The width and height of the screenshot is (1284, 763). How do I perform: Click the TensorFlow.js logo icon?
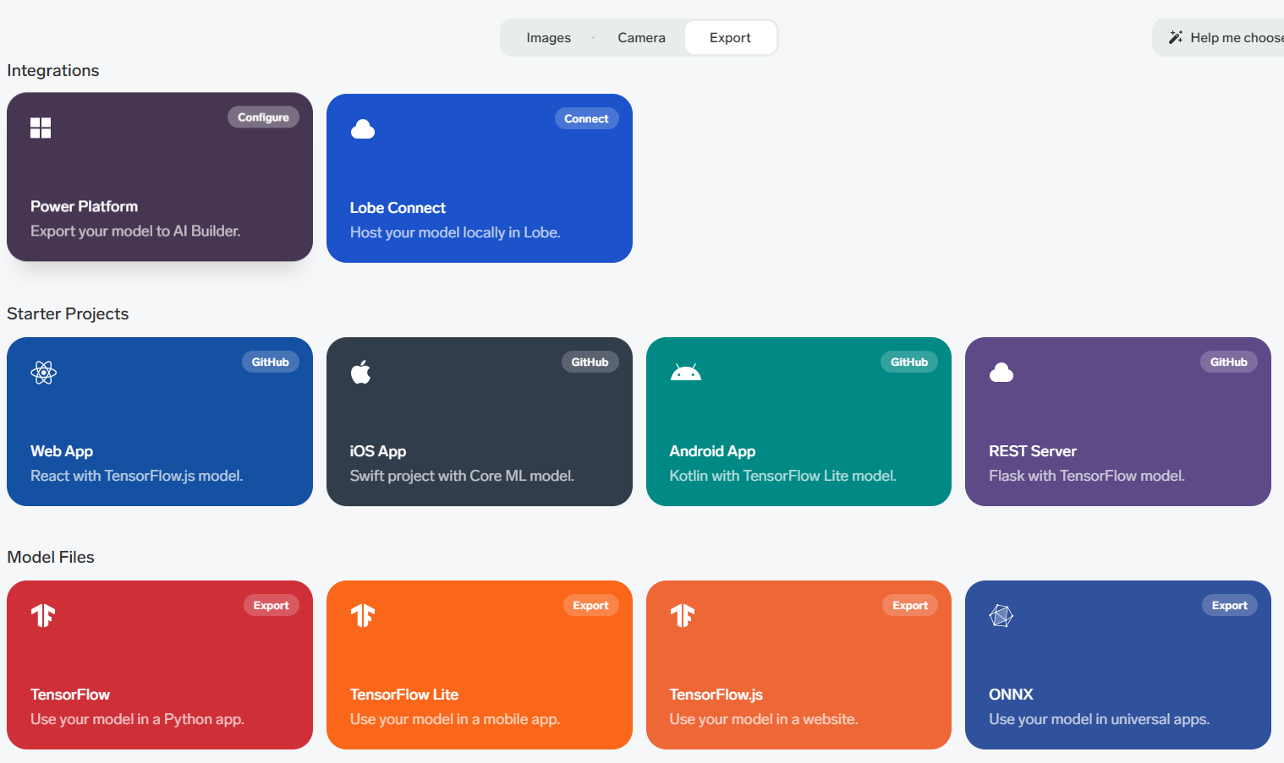[683, 615]
